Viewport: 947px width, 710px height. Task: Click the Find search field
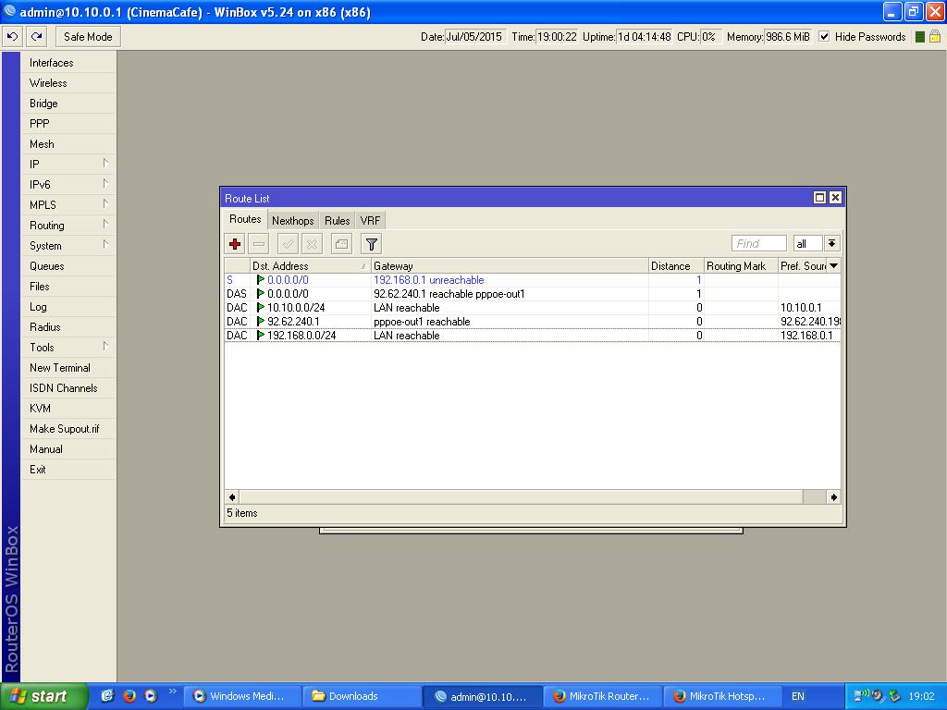(758, 244)
